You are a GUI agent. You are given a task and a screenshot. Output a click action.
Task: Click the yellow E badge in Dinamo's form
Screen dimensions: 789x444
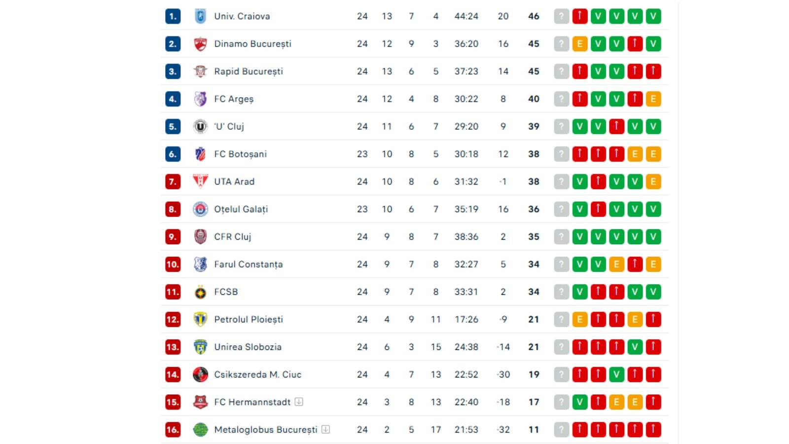[579, 43]
